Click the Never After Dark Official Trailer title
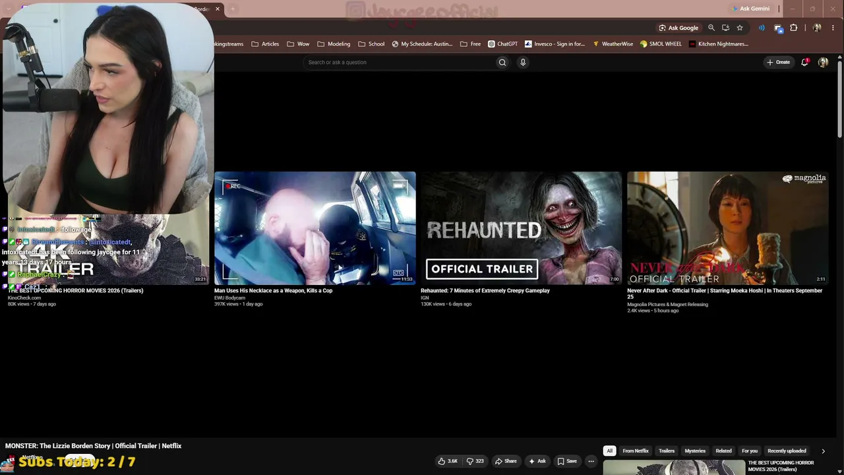Image resolution: width=844 pixels, height=475 pixels. pyautogui.click(x=725, y=294)
